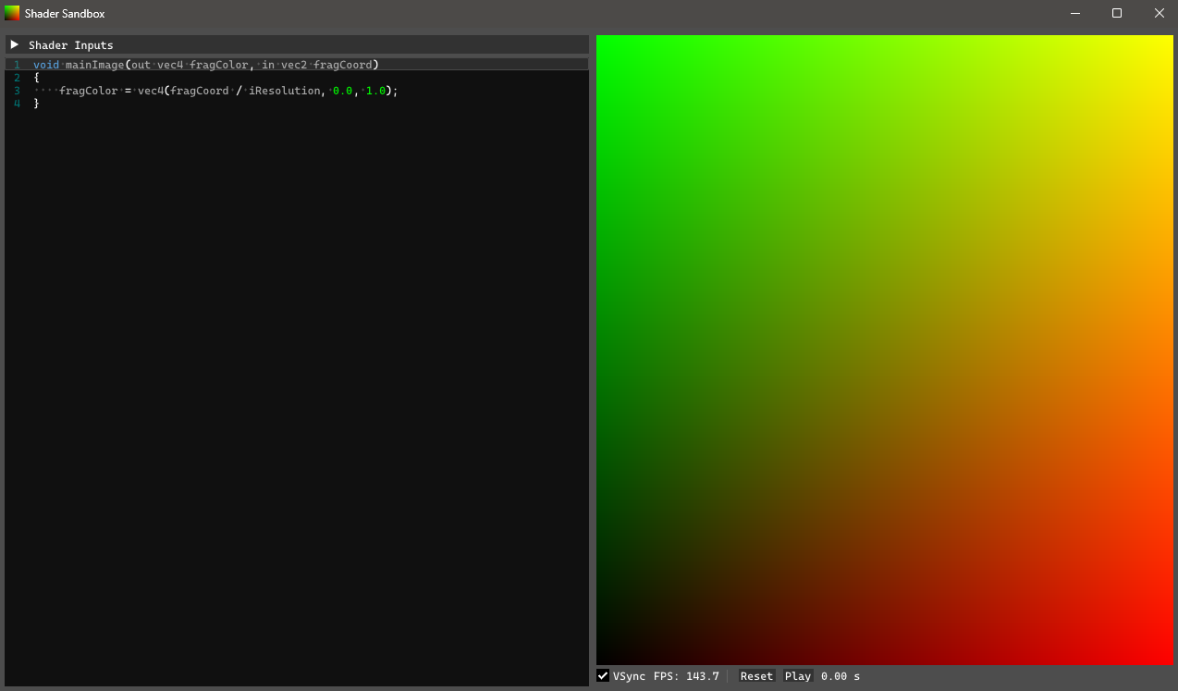Place cursor on the void keyword
This screenshot has width=1178, height=691.
(x=45, y=65)
